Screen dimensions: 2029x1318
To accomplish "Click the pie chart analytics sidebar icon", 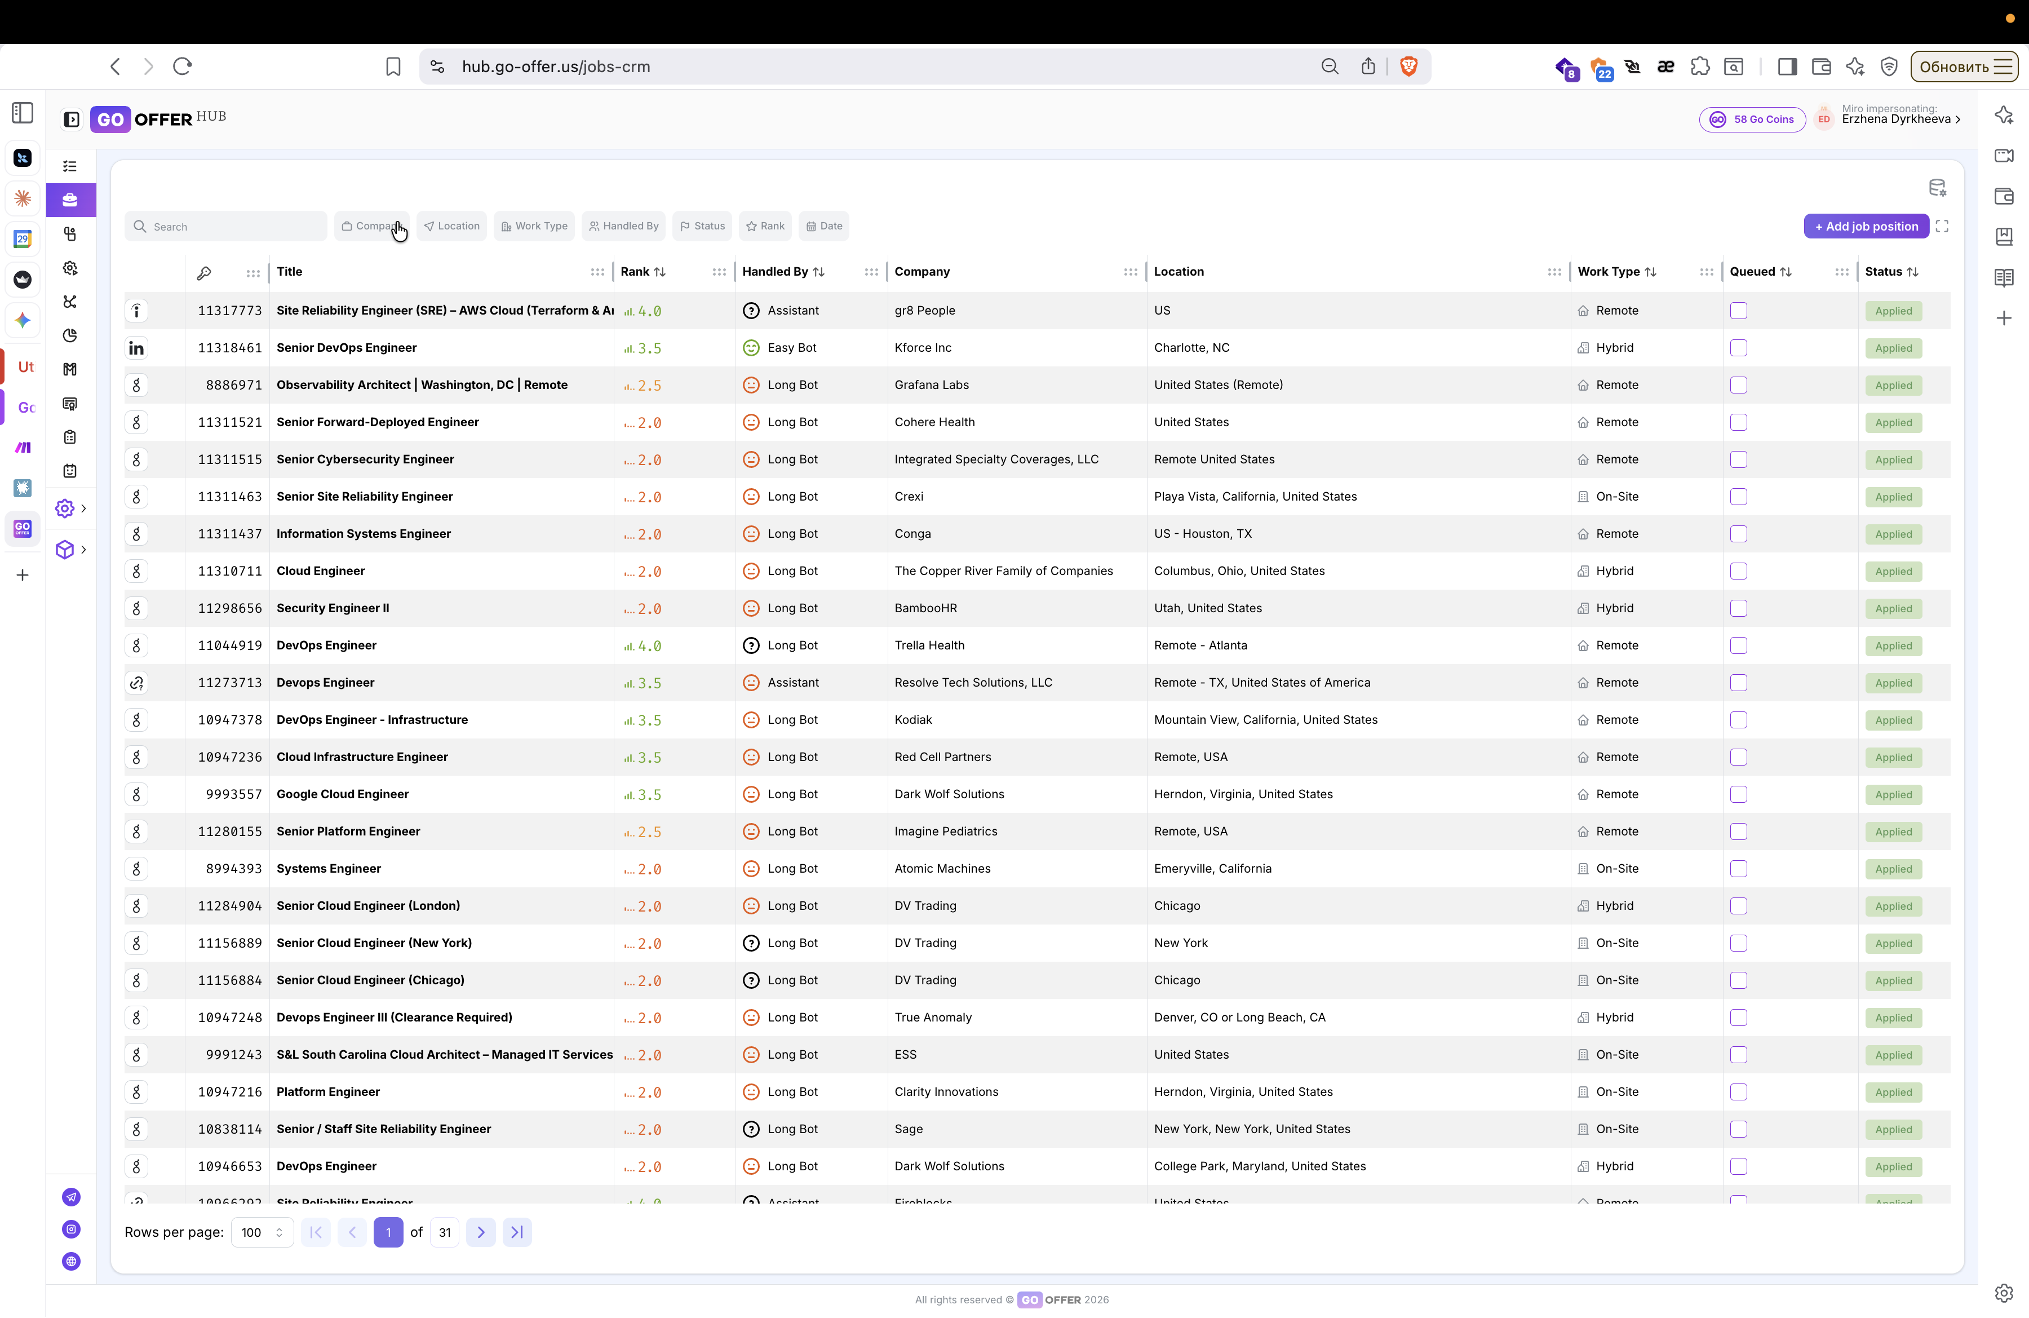I will point(70,335).
